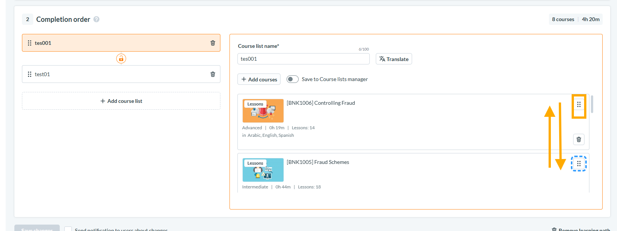Select the test01 course list row

pos(121,74)
